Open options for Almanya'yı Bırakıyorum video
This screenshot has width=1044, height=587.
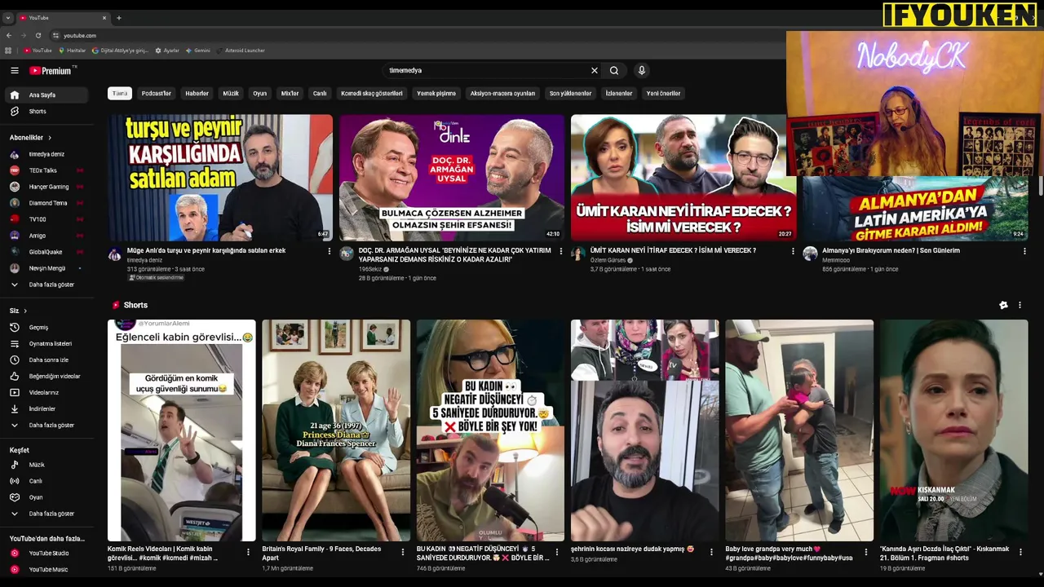click(x=1024, y=251)
